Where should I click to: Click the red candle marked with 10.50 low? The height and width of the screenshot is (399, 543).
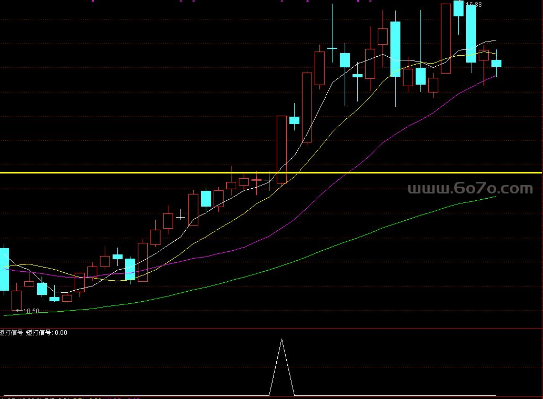tap(17, 300)
